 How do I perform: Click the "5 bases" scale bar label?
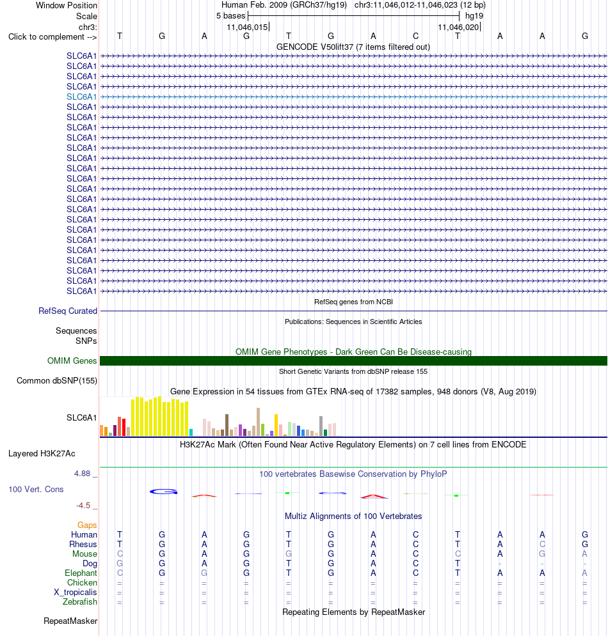tap(230, 16)
